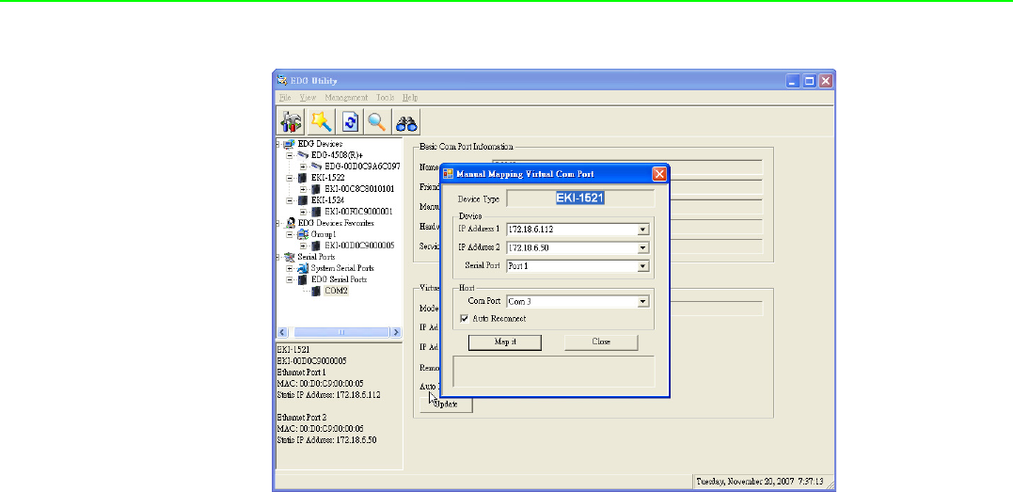Click the COM2 port icon

point(316,291)
